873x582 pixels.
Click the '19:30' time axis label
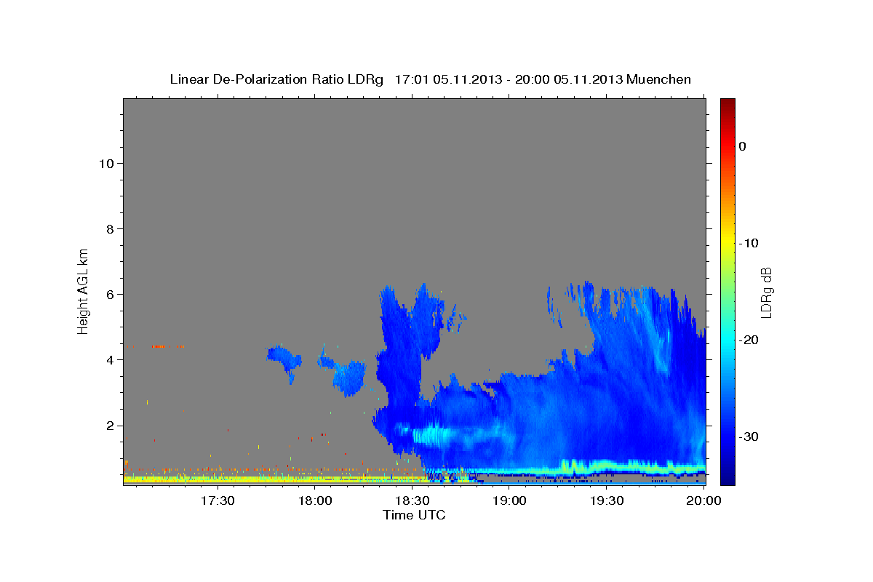click(607, 501)
